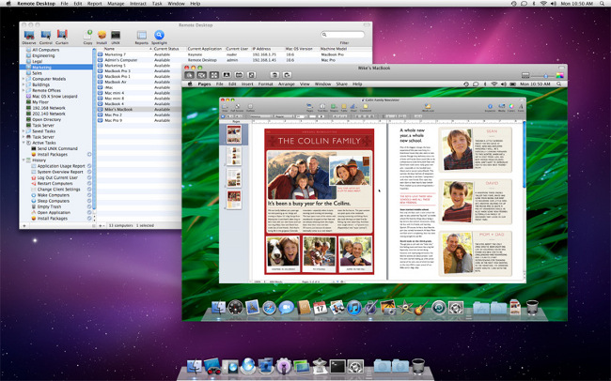Click the Copy items toolbar icon
Image resolution: width=611 pixels, height=381 pixels.
pos(87,35)
